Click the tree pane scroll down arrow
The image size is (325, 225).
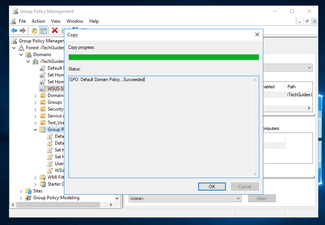[117, 198]
